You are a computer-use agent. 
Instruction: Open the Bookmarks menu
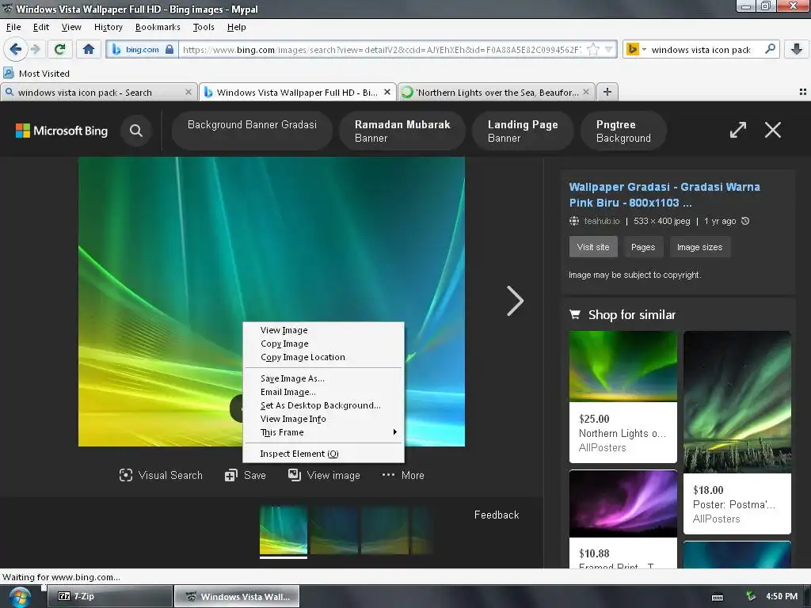point(158,27)
